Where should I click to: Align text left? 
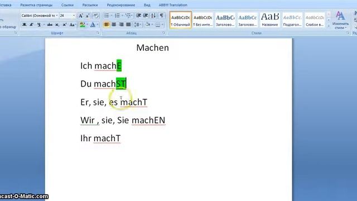pyautogui.click(x=107, y=25)
